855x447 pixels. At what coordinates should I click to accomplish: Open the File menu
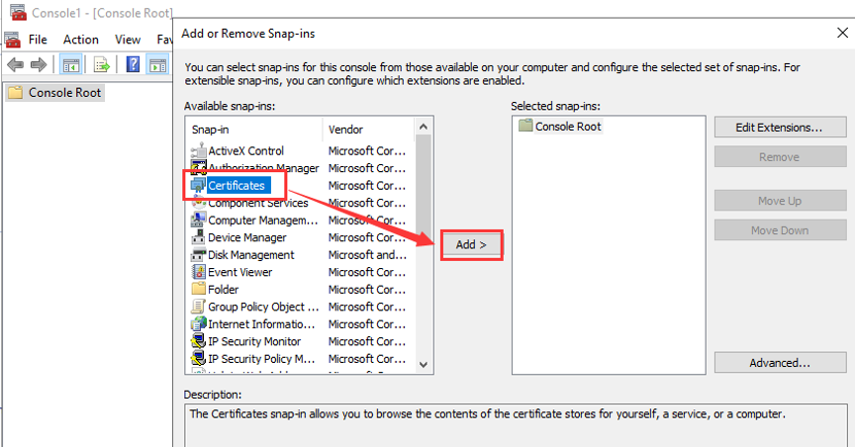point(38,40)
